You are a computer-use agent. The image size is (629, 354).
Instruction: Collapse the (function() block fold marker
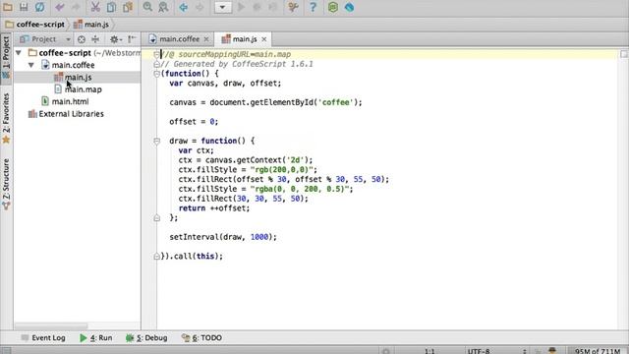point(157,74)
